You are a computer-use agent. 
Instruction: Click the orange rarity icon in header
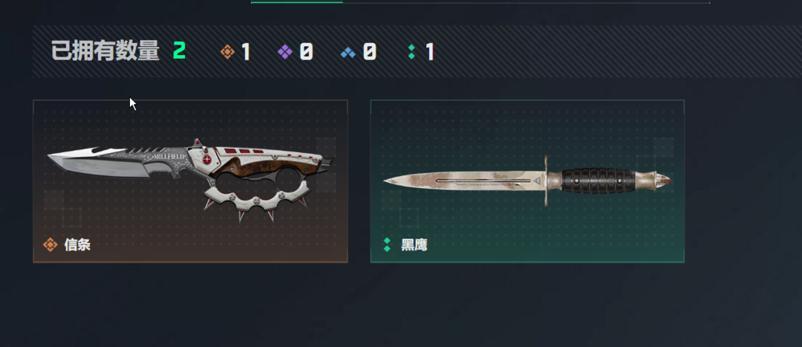[227, 52]
